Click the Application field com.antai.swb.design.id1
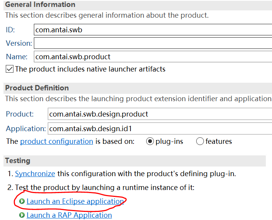The height and width of the screenshot is (220, 272). pos(160,128)
